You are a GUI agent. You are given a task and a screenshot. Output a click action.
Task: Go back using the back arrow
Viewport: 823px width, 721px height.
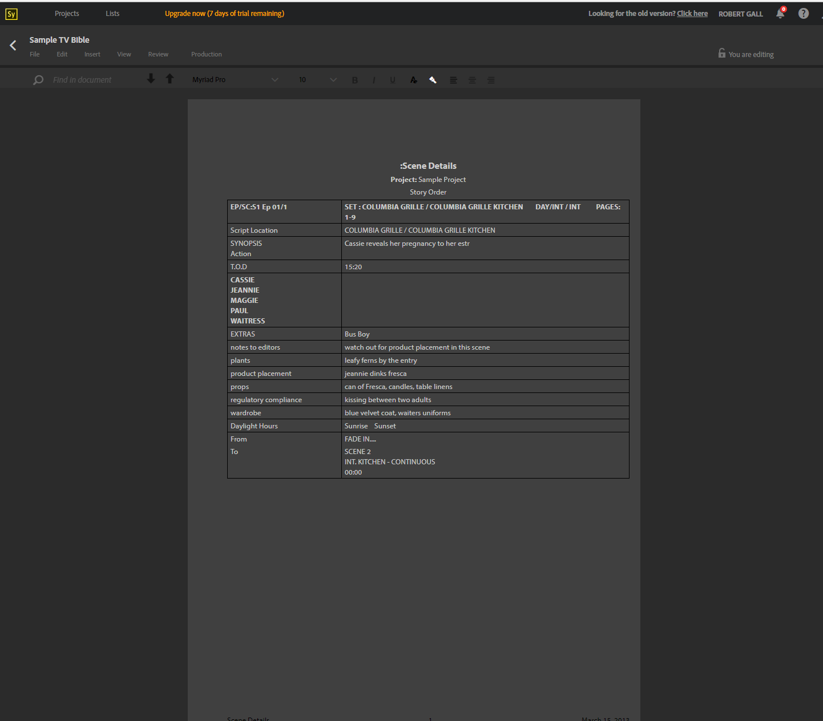tap(13, 46)
